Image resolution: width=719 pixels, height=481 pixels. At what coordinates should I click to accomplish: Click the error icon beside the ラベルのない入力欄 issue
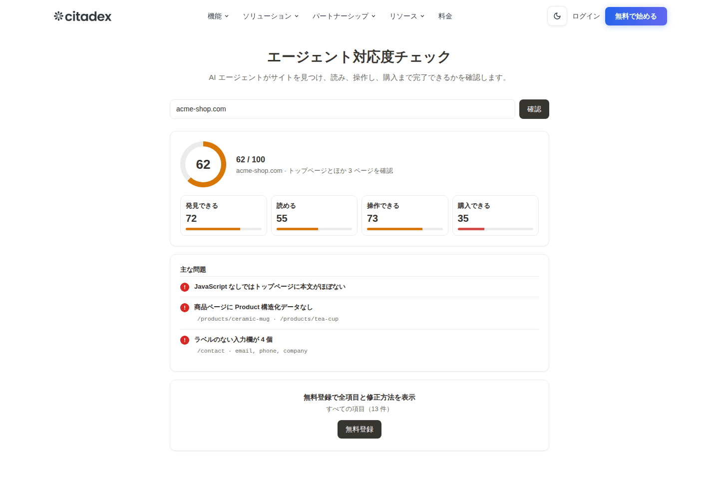[185, 340]
